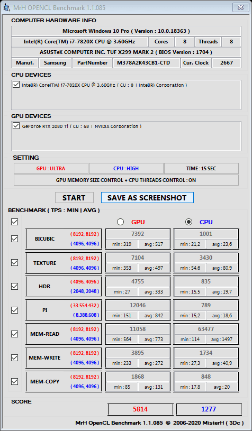This screenshot has height=431, width=252.
Task: Change the TIME : 15 SEC setting
Action: [201, 169]
